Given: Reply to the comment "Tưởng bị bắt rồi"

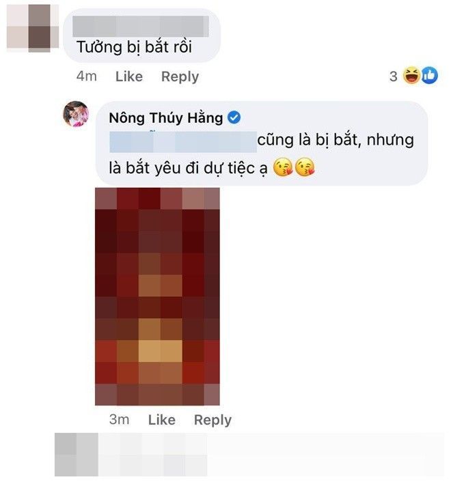Looking at the screenshot, I should [x=180, y=76].
